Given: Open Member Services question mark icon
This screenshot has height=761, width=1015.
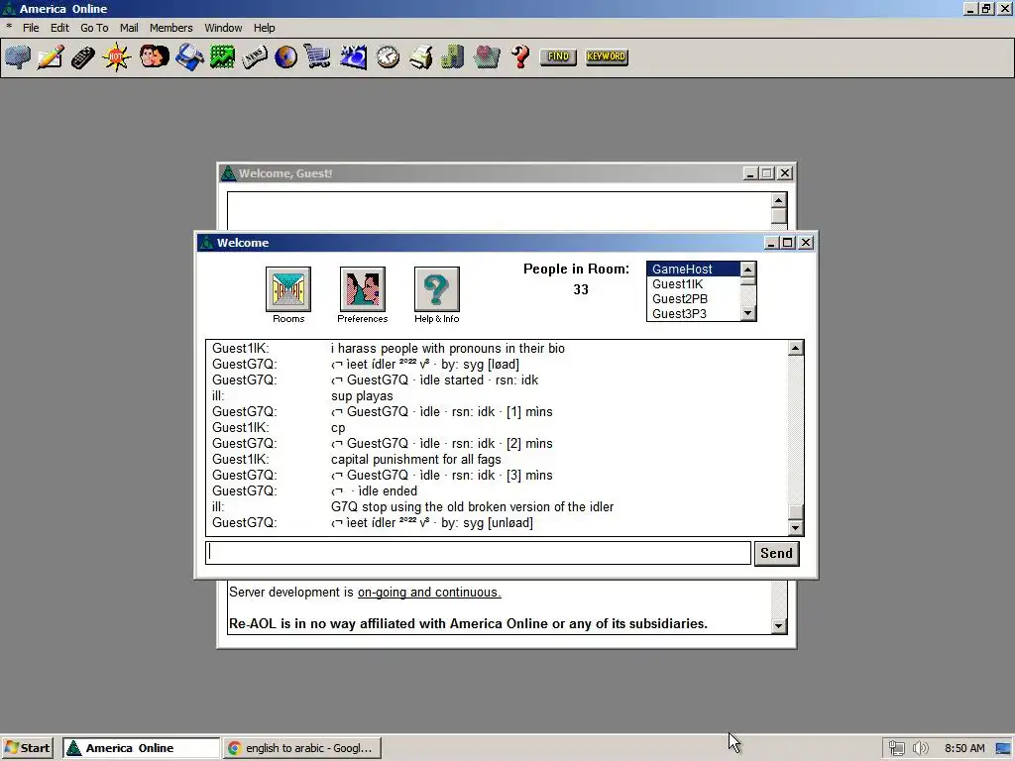Looking at the screenshot, I should point(520,56).
